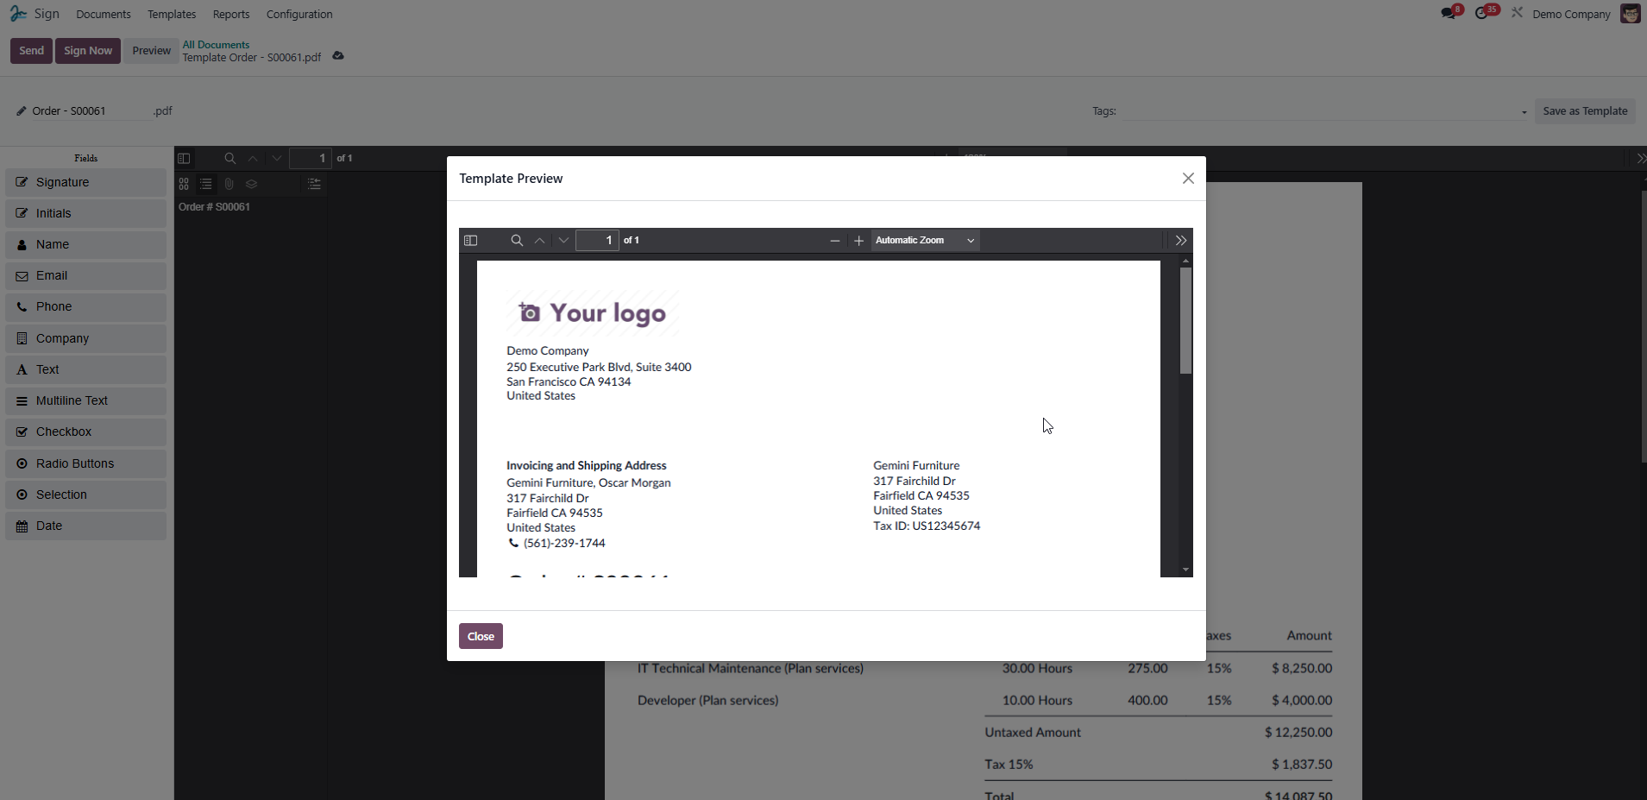Image resolution: width=1647 pixels, height=800 pixels.
Task: Click the preview page number field
Action: click(x=597, y=241)
